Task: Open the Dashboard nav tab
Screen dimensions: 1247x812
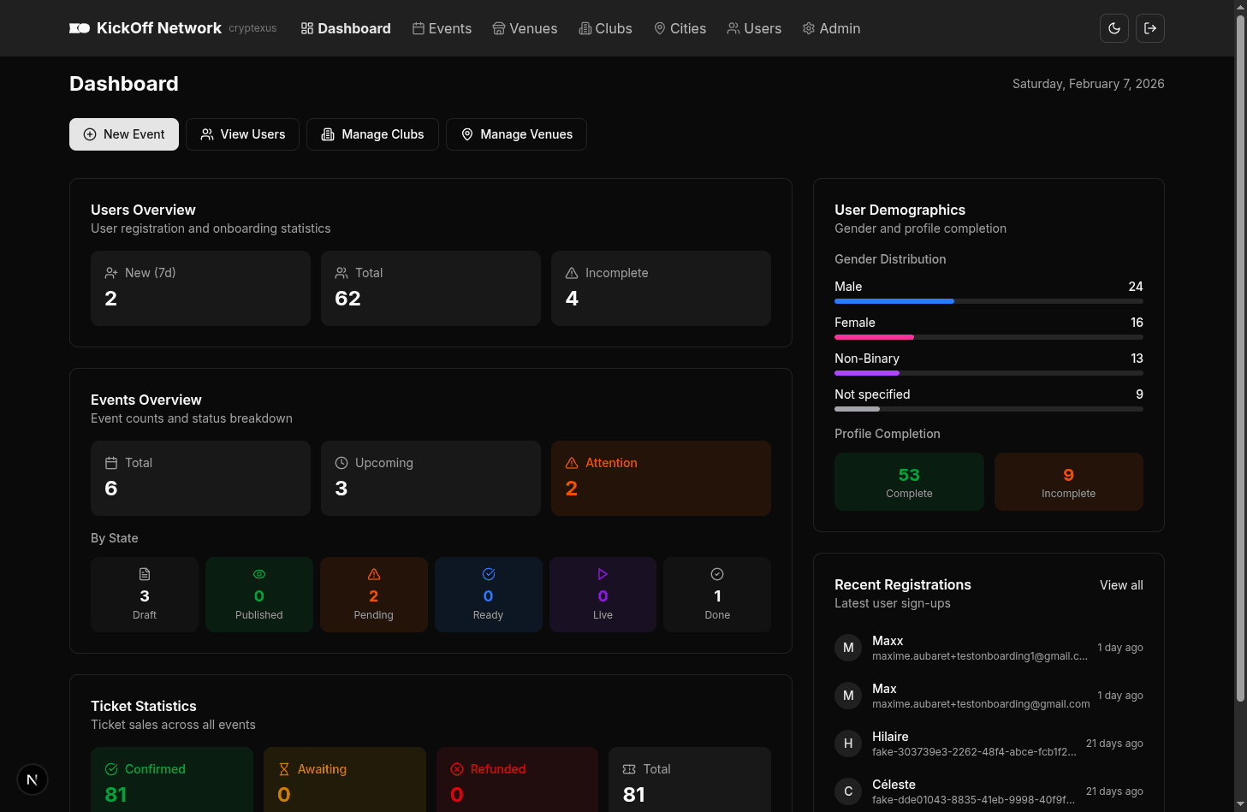Action: pyautogui.click(x=346, y=28)
